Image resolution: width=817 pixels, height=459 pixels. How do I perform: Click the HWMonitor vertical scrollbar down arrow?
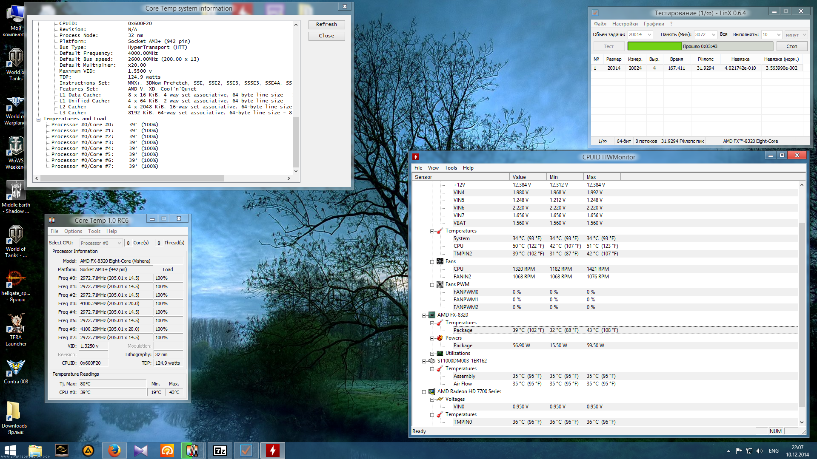pyautogui.click(x=802, y=422)
